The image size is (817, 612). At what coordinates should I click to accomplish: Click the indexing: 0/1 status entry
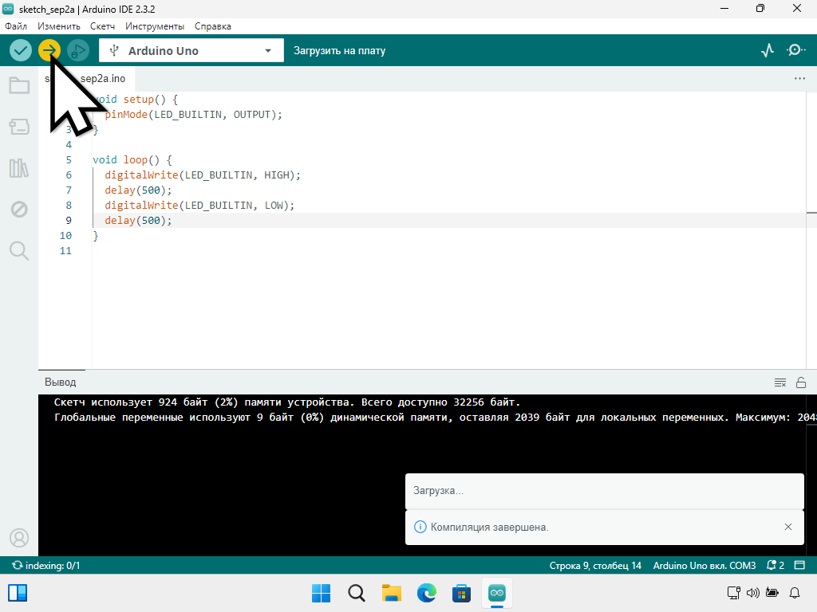(x=46, y=566)
